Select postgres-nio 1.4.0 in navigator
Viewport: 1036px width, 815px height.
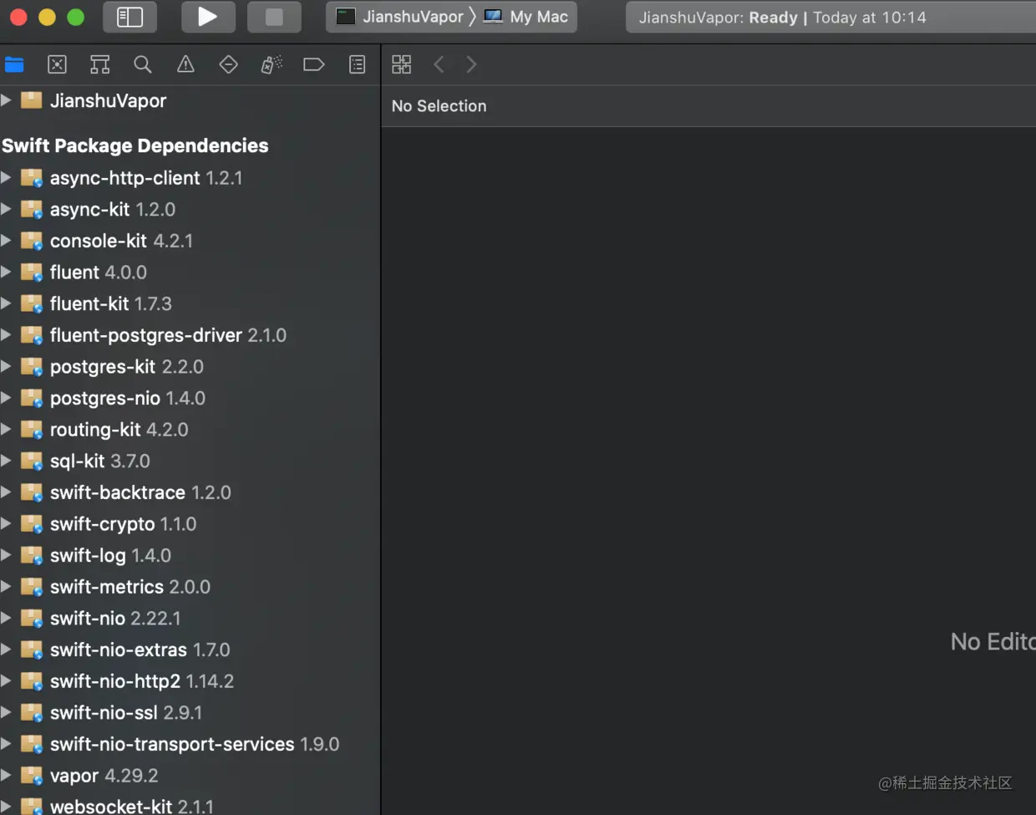tap(190, 398)
